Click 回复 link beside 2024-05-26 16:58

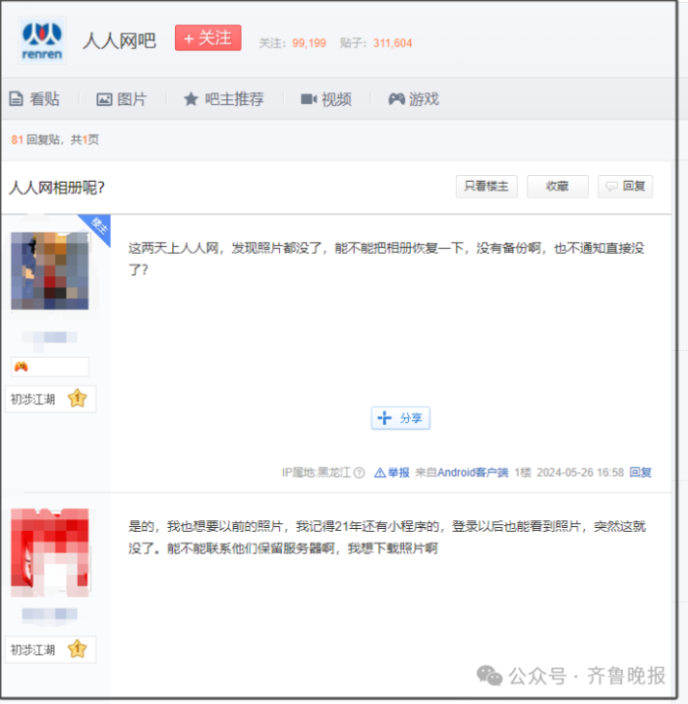click(641, 472)
